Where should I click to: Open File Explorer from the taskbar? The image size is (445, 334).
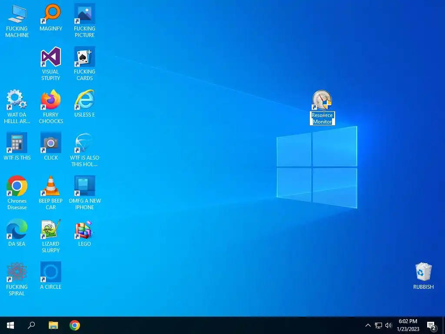53,325
